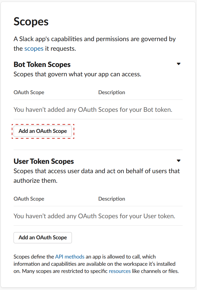
Task: Select Description column header in Bot table
Action: tap(112, 92)
